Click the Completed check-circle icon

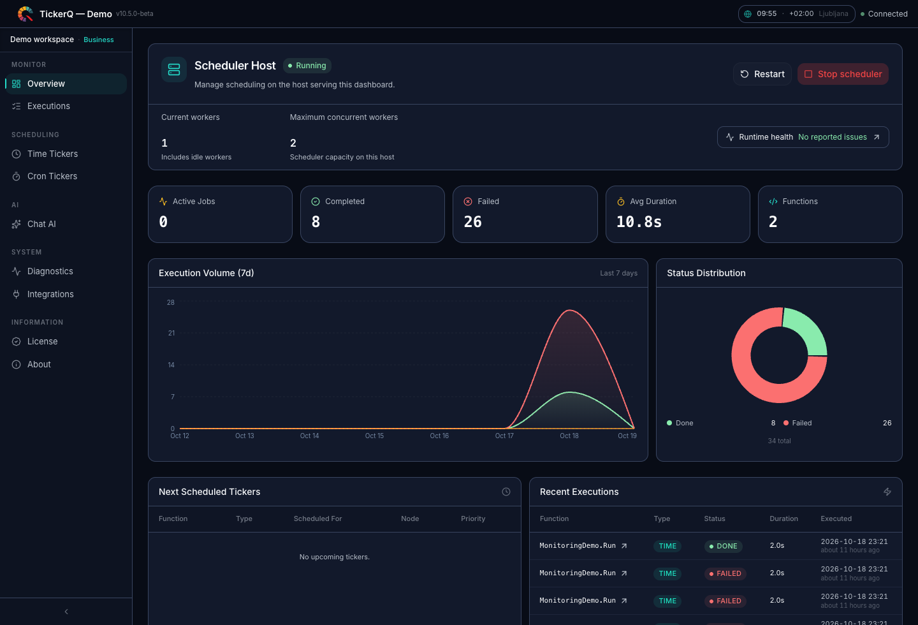coord(316,202)
